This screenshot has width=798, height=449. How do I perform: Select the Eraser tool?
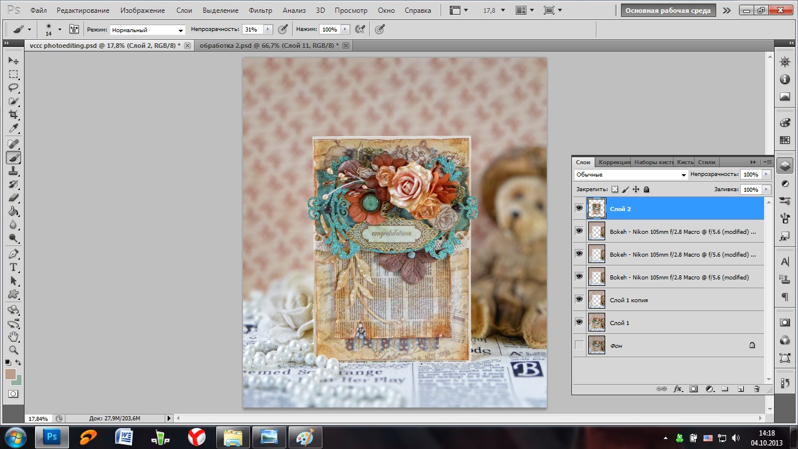click(x=13, y=198)
